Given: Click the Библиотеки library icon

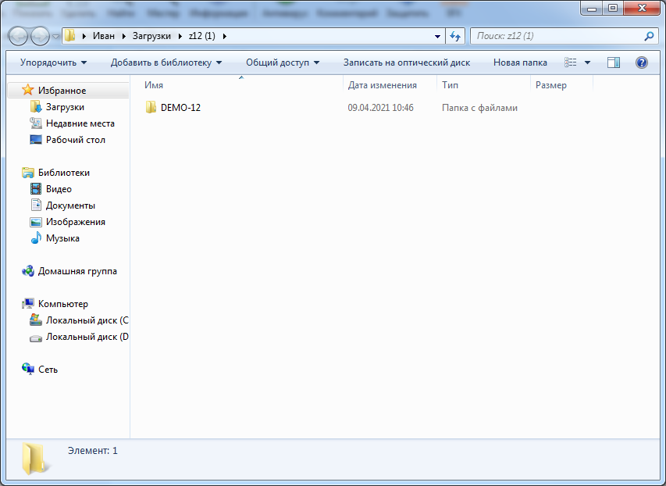Looking at the screenshot, I should tap(27, 173).
